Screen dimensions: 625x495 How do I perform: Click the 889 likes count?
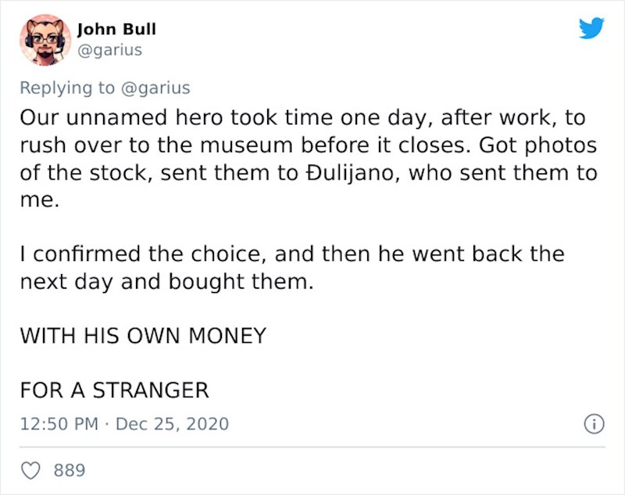click(70, 471)
